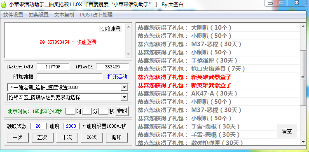Click the iActivityId input field
Viewport: 309px width, 152px height.
(x=53, y=67)
